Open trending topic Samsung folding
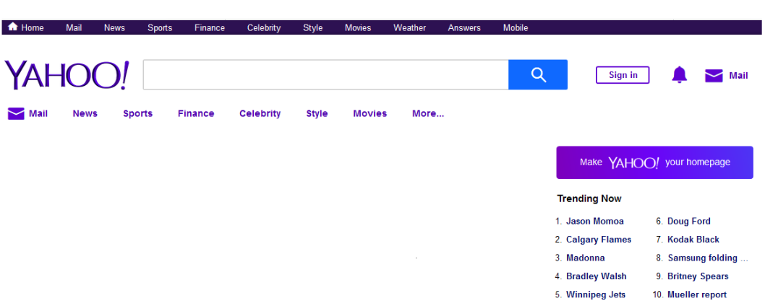 (x=707, y=258)
